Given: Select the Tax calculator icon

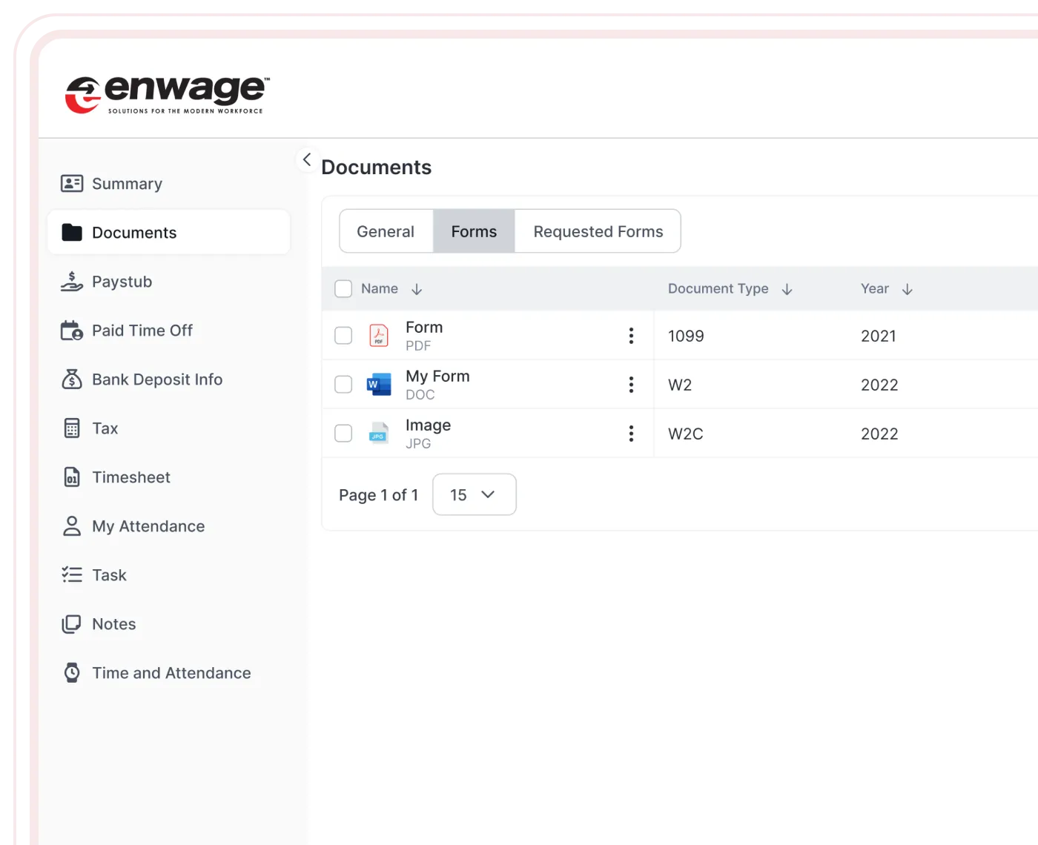Looking at the screenshot, I should [72, 428].
